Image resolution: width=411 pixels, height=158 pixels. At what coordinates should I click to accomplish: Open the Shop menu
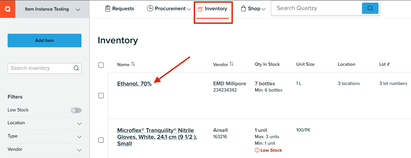253,9
